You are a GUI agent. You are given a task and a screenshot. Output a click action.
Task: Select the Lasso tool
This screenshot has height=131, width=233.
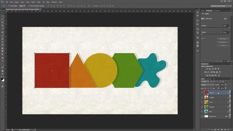pos(3,19)
